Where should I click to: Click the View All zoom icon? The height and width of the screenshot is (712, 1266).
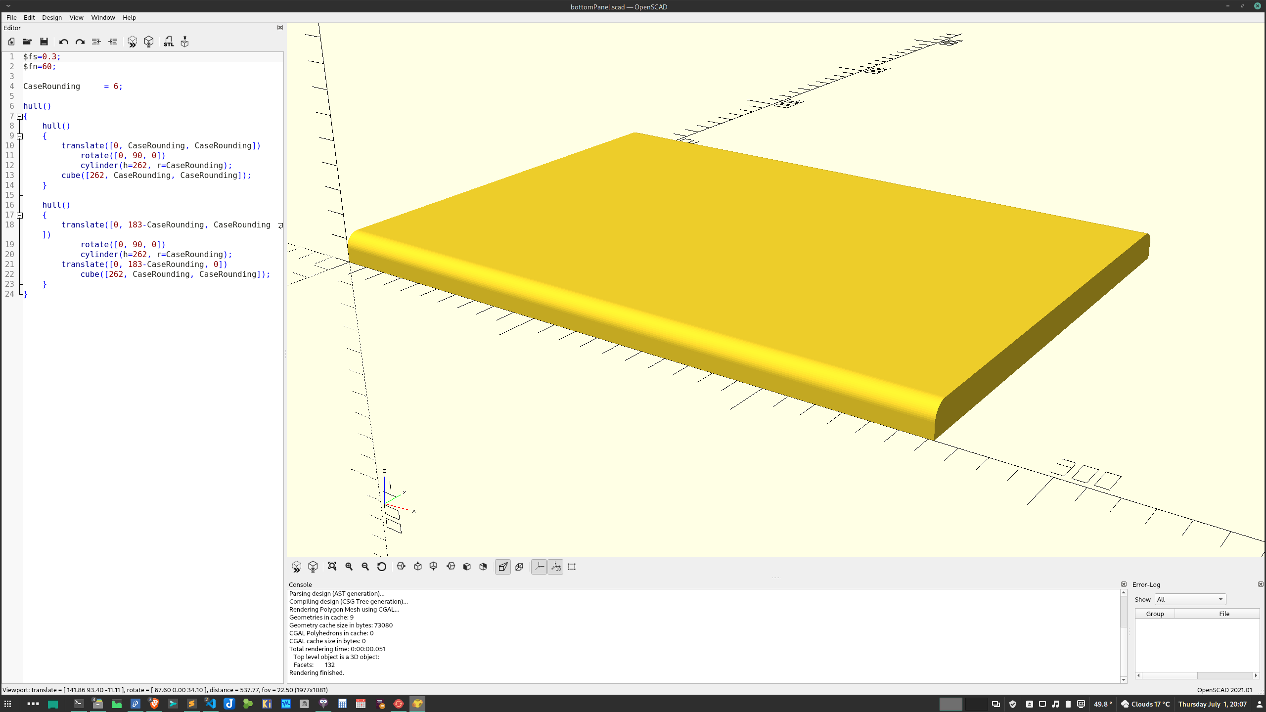point(332,567)
